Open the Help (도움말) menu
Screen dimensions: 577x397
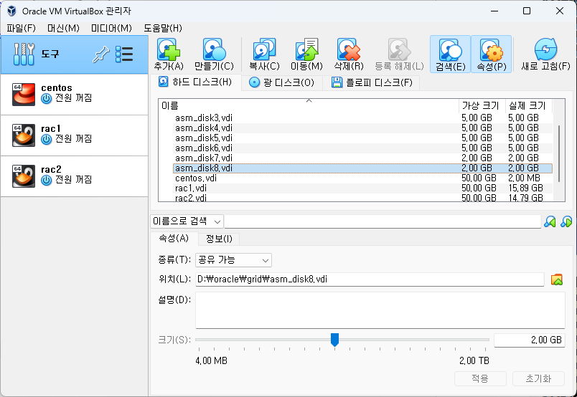tap(163, 28)
